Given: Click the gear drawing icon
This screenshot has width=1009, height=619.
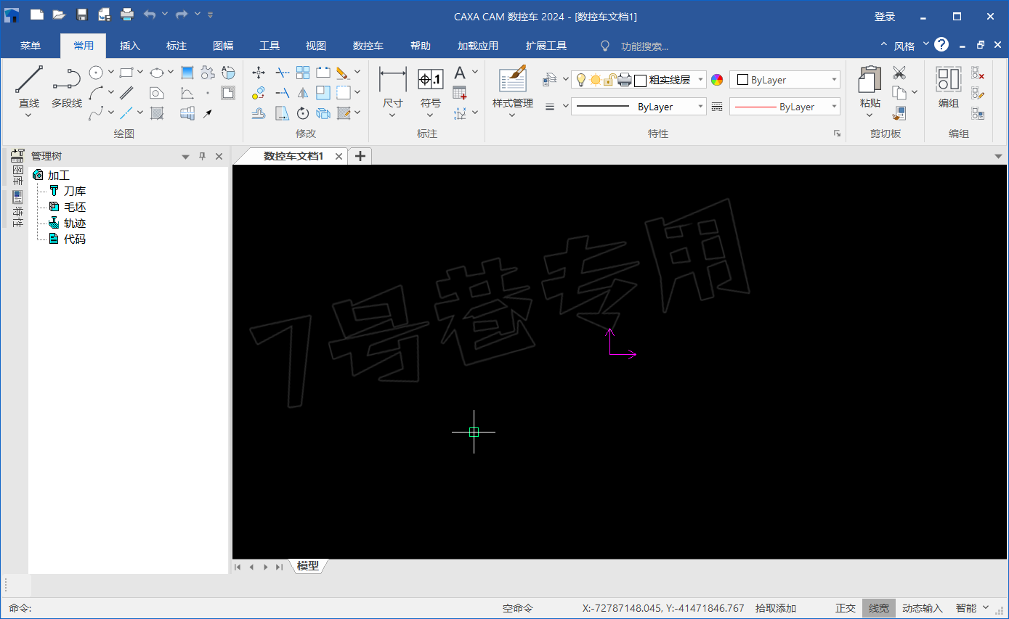Looking at the screenshot, I should tap(208, 73).
